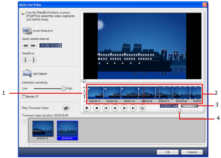
Task: Click the timeline zoom slider handle
Action: [84, 93]
